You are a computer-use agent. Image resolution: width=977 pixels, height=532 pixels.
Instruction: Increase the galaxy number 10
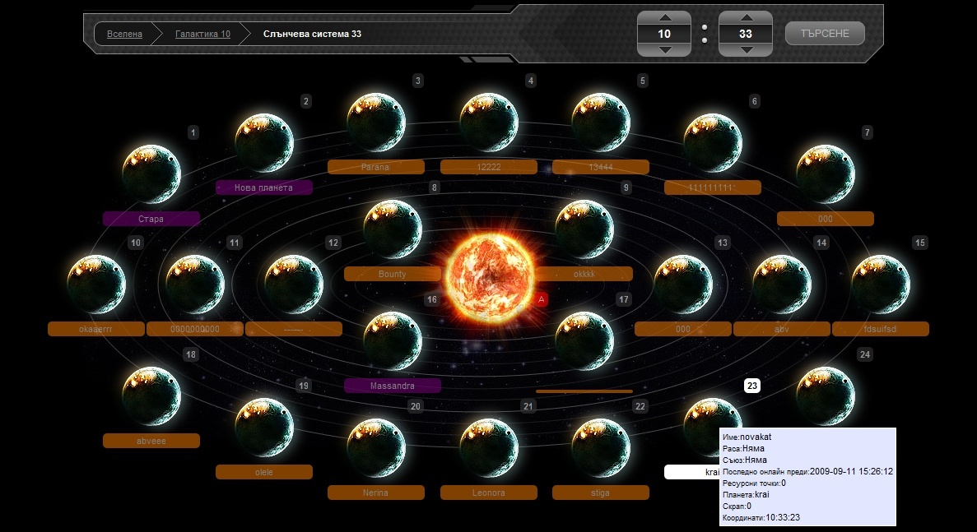[665, 17]
